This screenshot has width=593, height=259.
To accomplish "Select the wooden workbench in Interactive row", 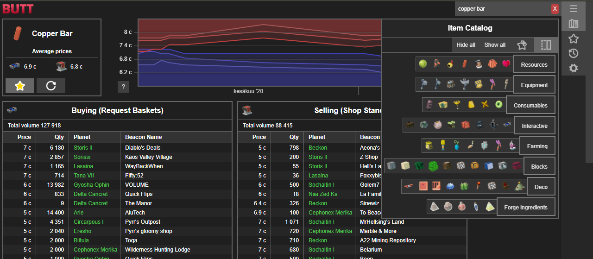I will [x=410, y=125].
